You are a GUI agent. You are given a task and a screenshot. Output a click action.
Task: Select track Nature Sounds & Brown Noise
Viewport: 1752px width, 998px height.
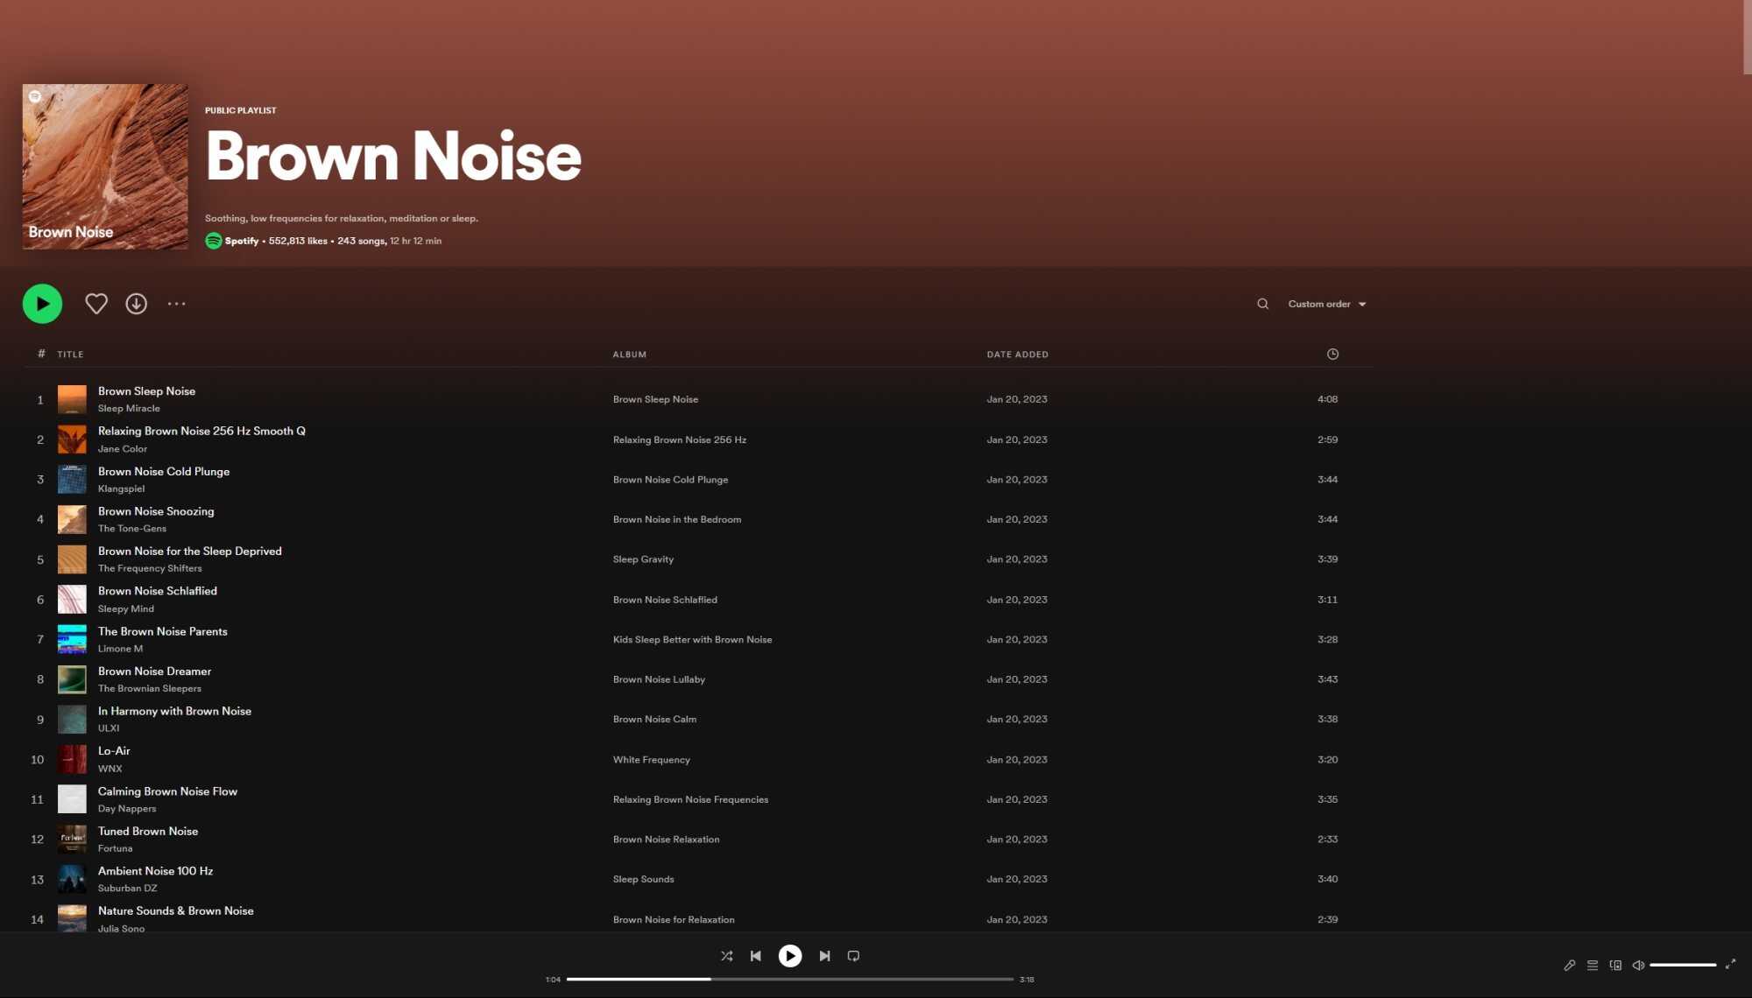176,911
